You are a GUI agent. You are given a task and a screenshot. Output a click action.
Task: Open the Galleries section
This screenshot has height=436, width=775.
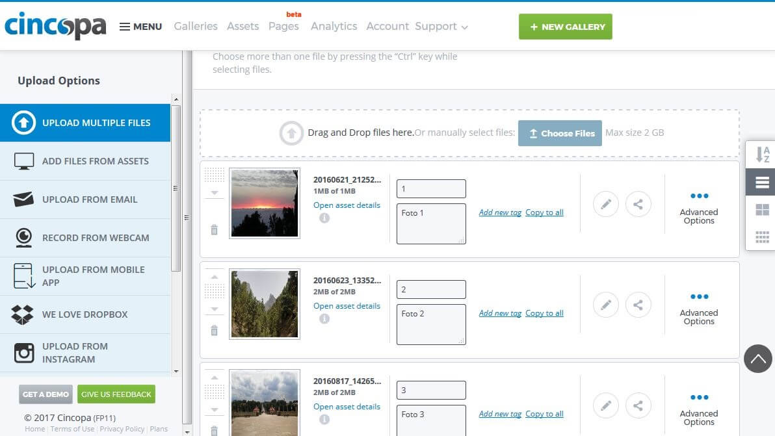[196, 27]
